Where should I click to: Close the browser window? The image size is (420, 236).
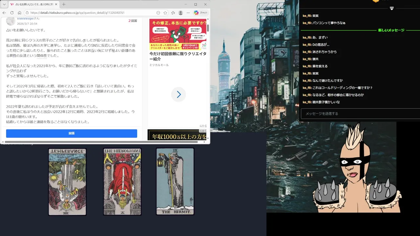tap(205, 5)
